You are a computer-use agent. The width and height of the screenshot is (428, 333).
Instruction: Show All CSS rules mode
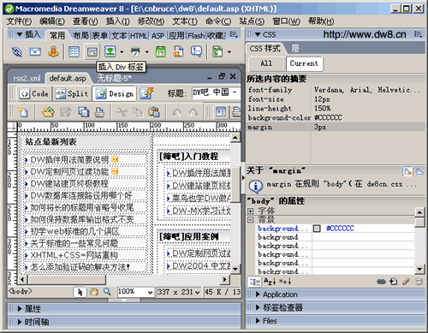[x=266, y=63]
